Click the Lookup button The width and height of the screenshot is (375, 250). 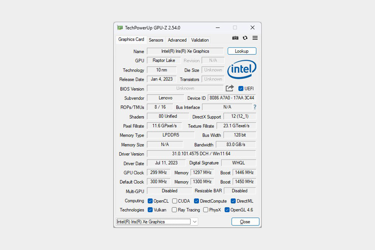coord(242,51)
